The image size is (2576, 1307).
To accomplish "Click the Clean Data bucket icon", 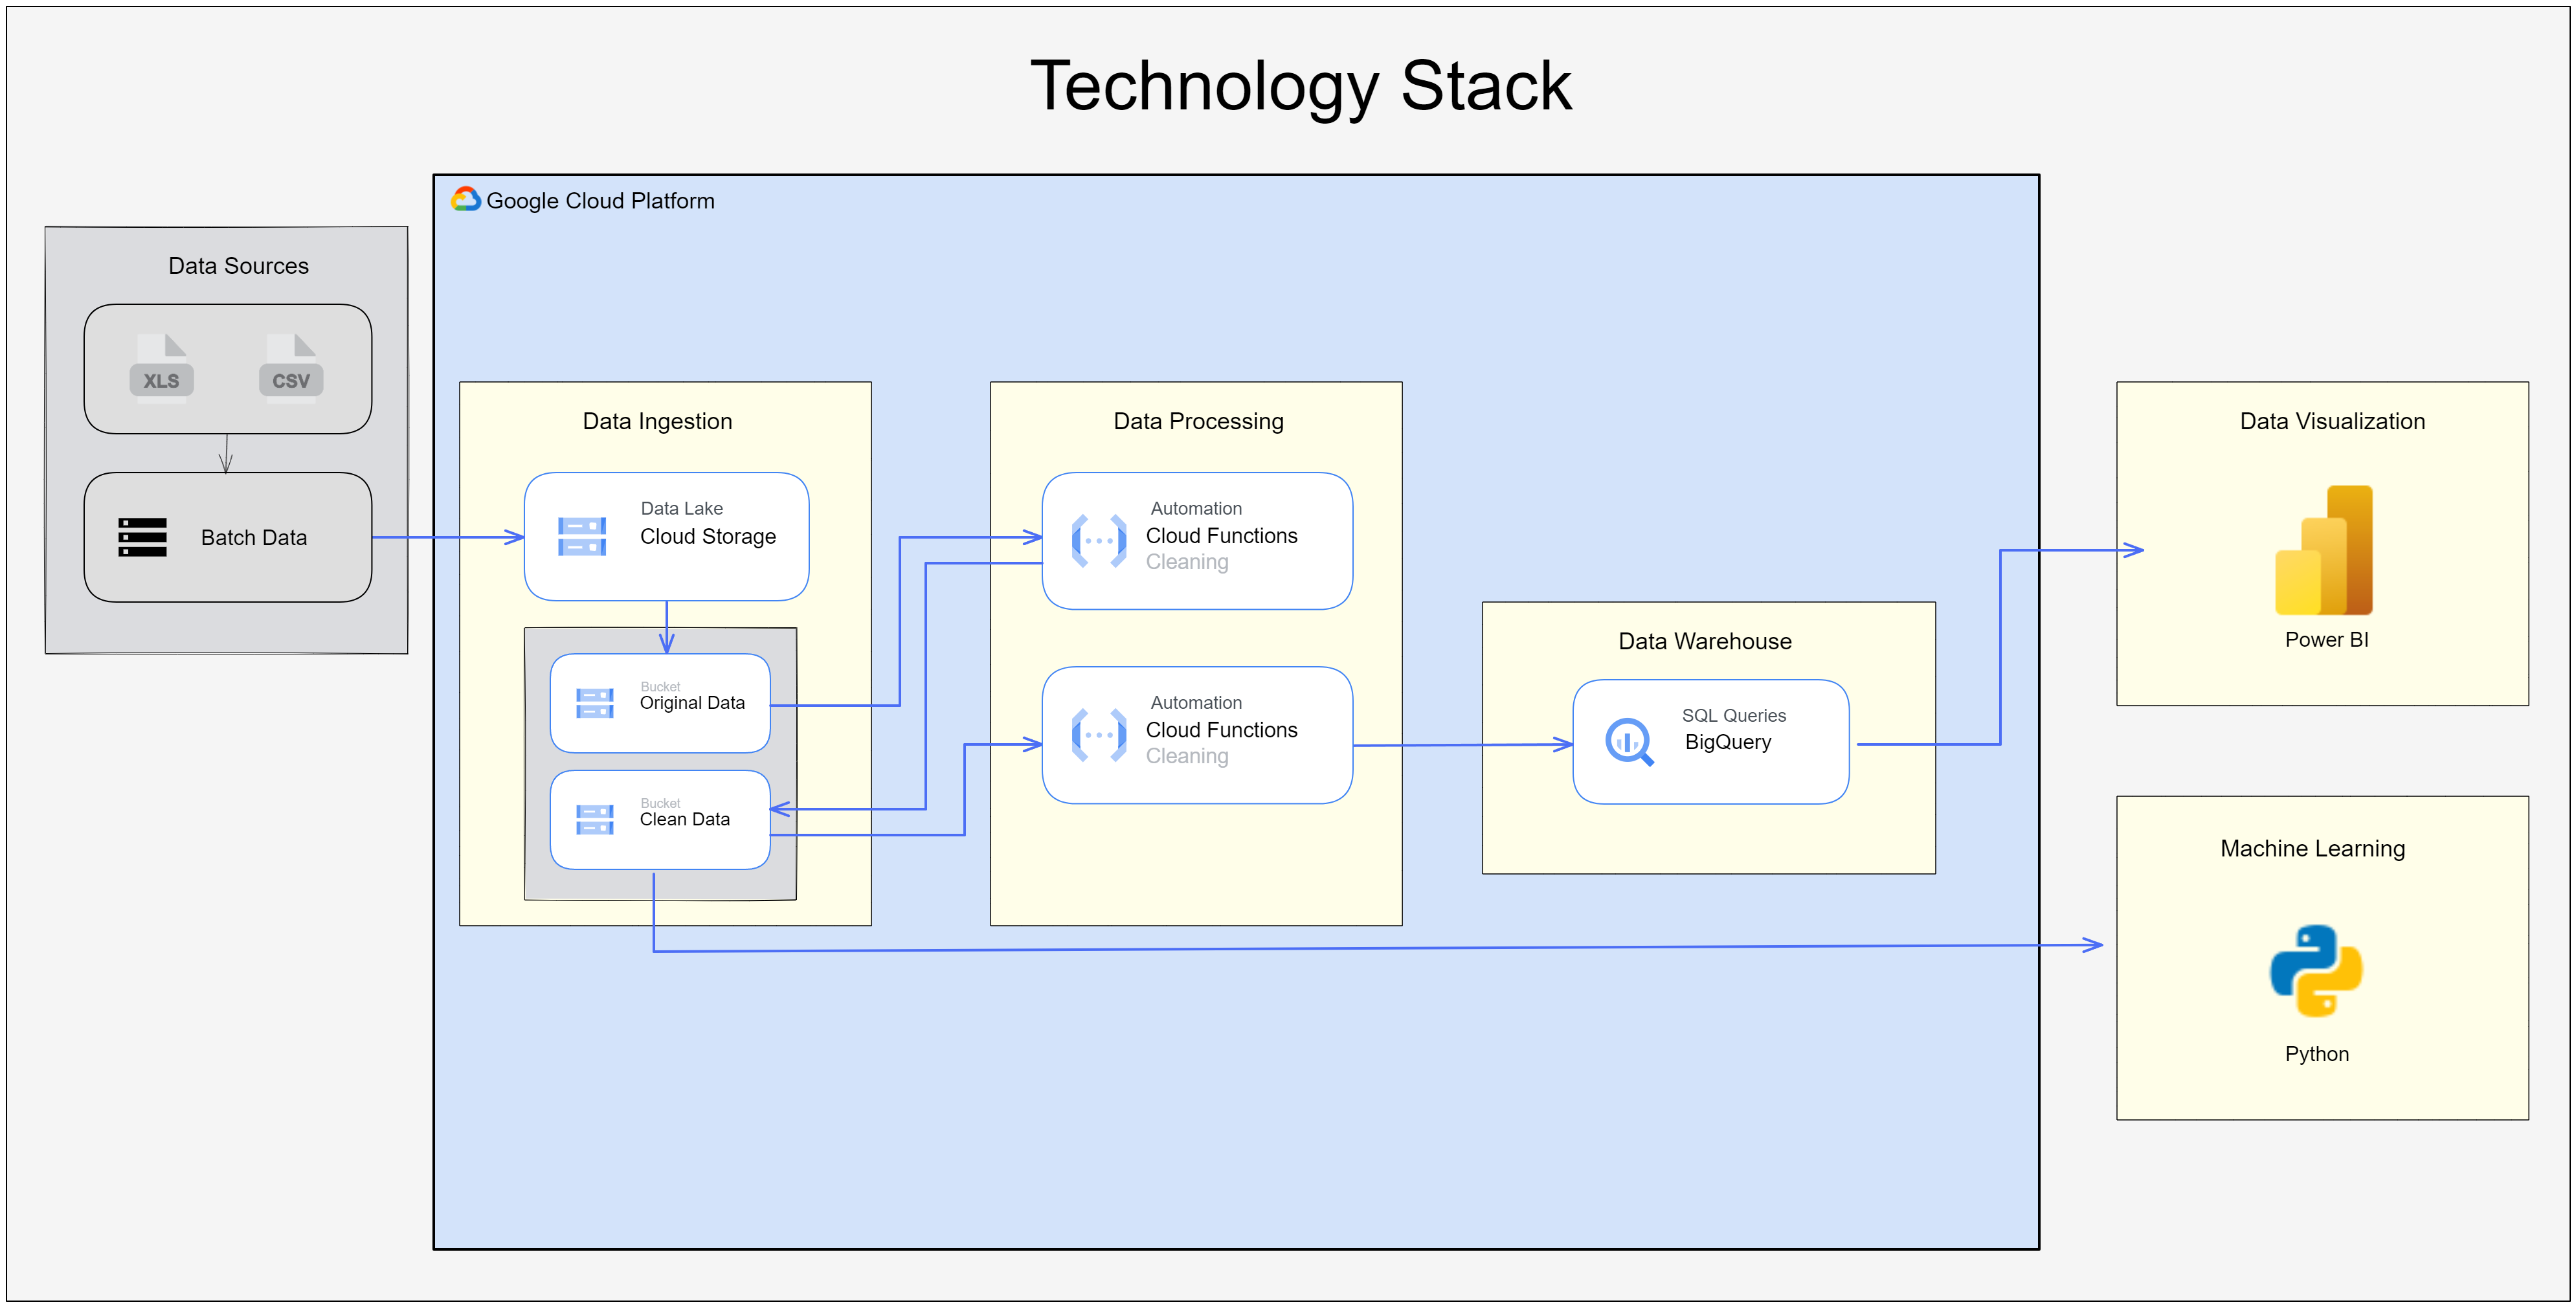I will 594,819.
